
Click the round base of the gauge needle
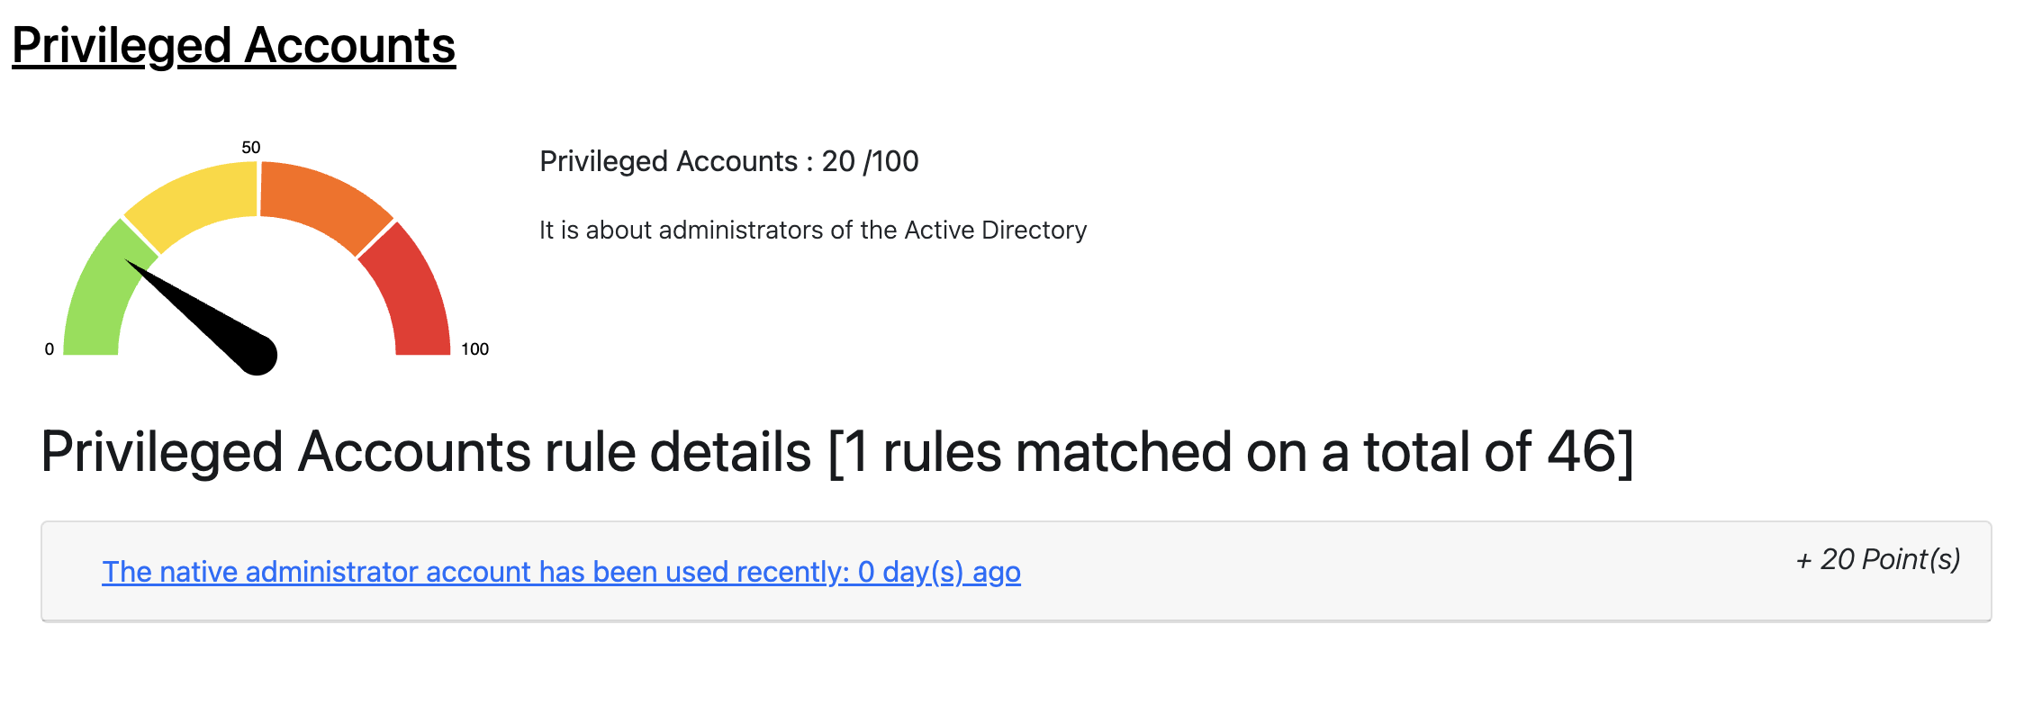[258, 355]
